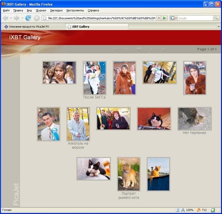Click the page icon on the iXBT Gallery tab
The image size is (222, 214).
tap(69, 27)
